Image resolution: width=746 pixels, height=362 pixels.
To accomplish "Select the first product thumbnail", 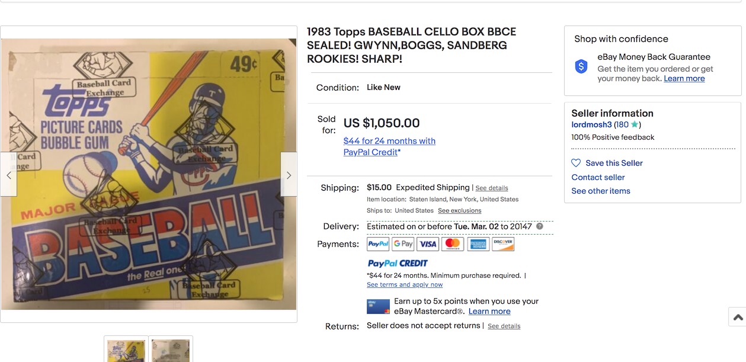I will (126, 350).
